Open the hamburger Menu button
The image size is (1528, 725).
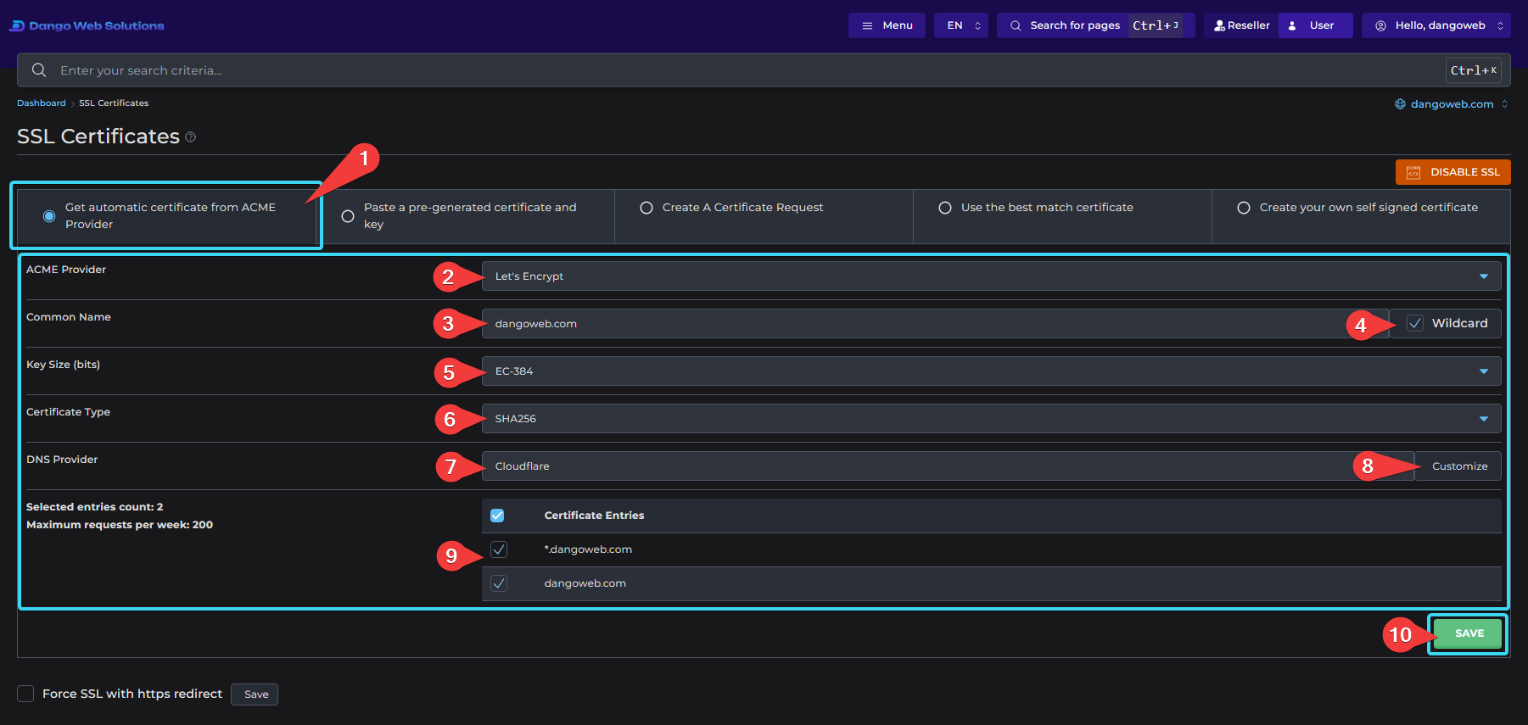887,25
